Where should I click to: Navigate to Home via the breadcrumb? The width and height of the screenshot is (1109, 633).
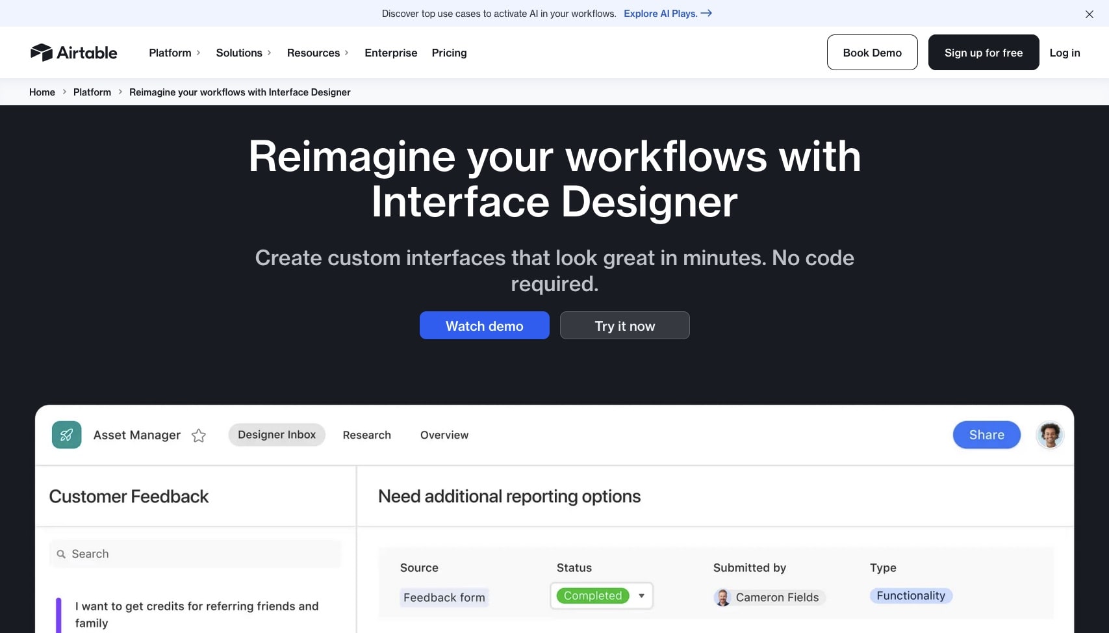pos(42,92)
